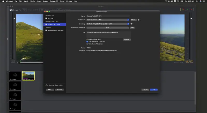Select the DRONE_Beautiful shot thumbnail
207x113 pixels.
click(28, 76)
